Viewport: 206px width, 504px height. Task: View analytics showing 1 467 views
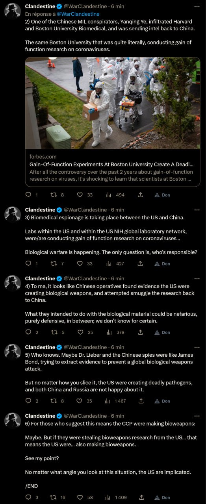(x=116, y=401)
